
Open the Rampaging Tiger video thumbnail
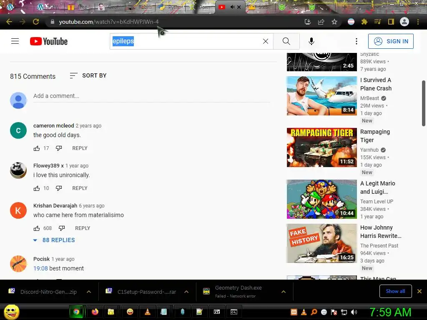point(322,147)
